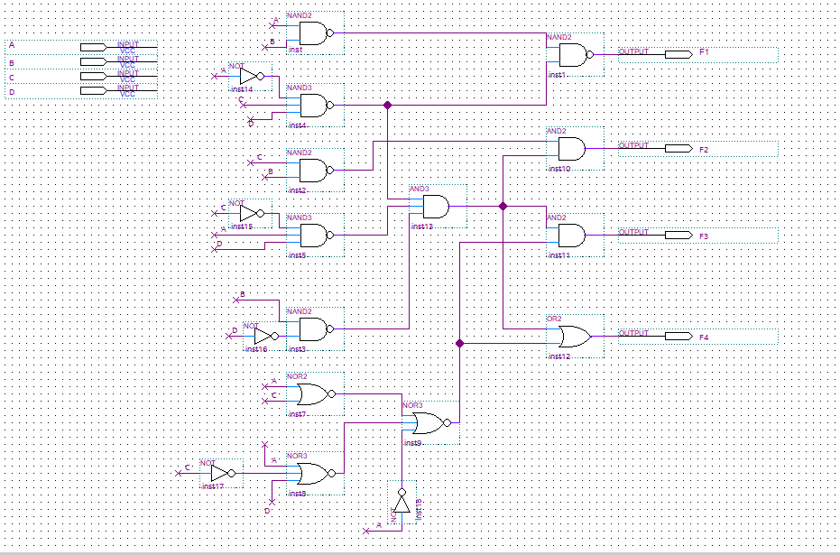Select the NOT inverter inst16
This screenshot has width=840, height=555.
click(262, 336)
